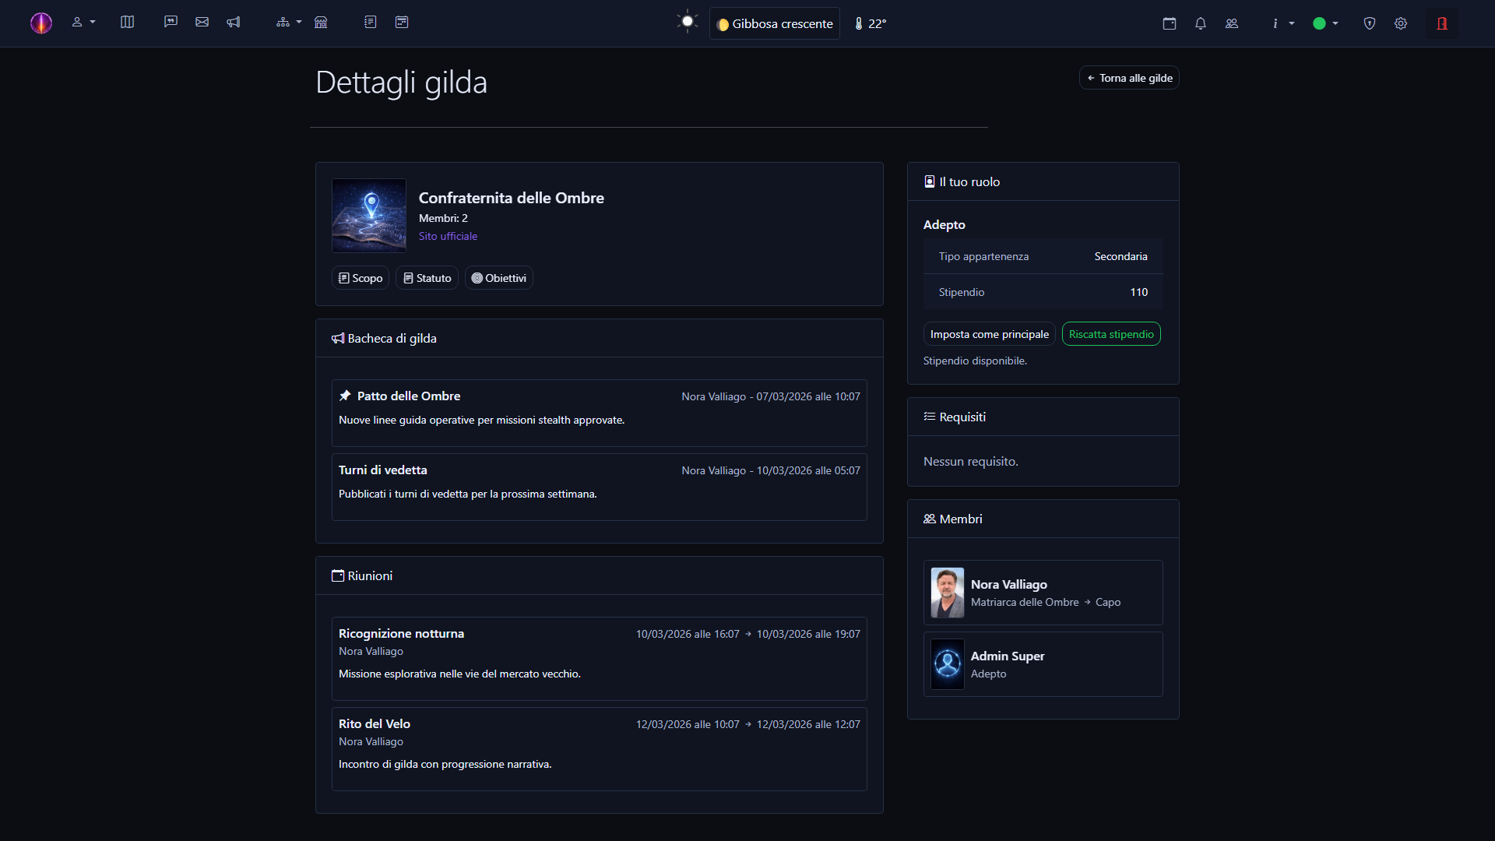
Task: Click the round app logo in top bar
Action: 41,23
